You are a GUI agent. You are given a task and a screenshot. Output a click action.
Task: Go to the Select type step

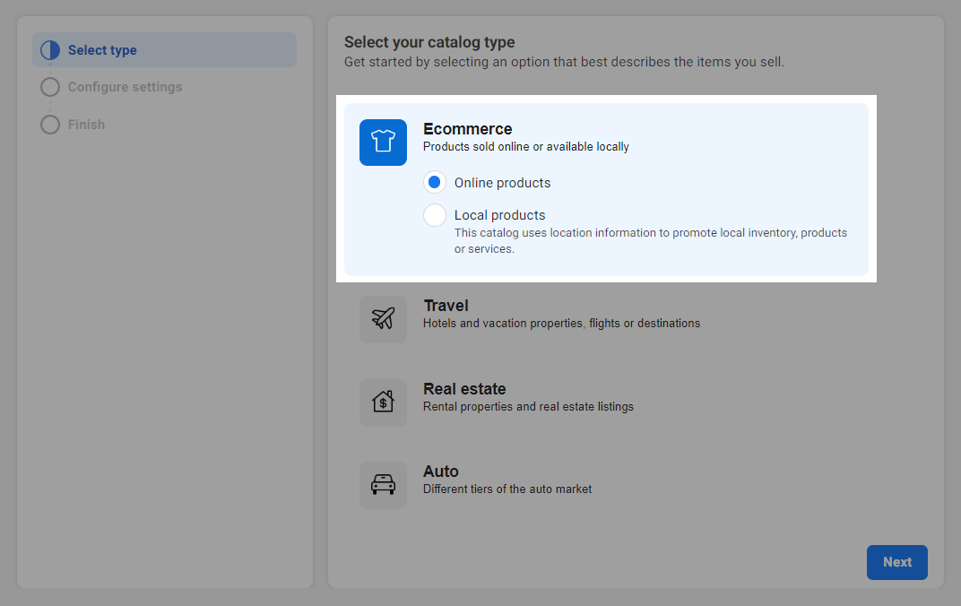[164, 50]
